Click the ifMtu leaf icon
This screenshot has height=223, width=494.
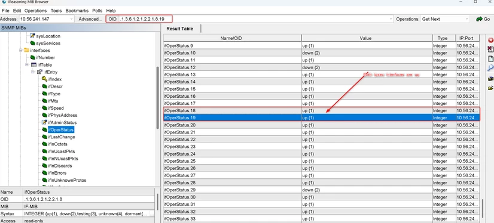[x=44, y=101]
